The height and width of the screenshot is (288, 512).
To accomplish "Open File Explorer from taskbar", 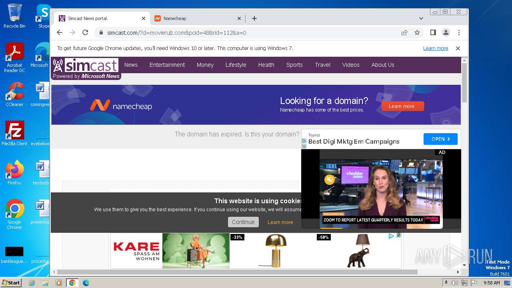I will pos(45,283).
